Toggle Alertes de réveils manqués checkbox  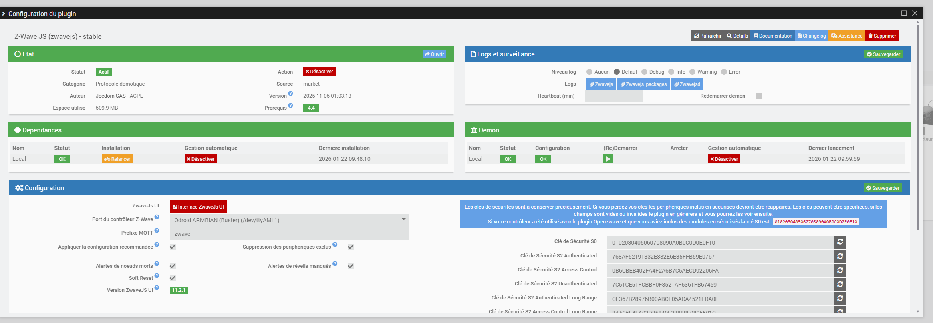351,266
